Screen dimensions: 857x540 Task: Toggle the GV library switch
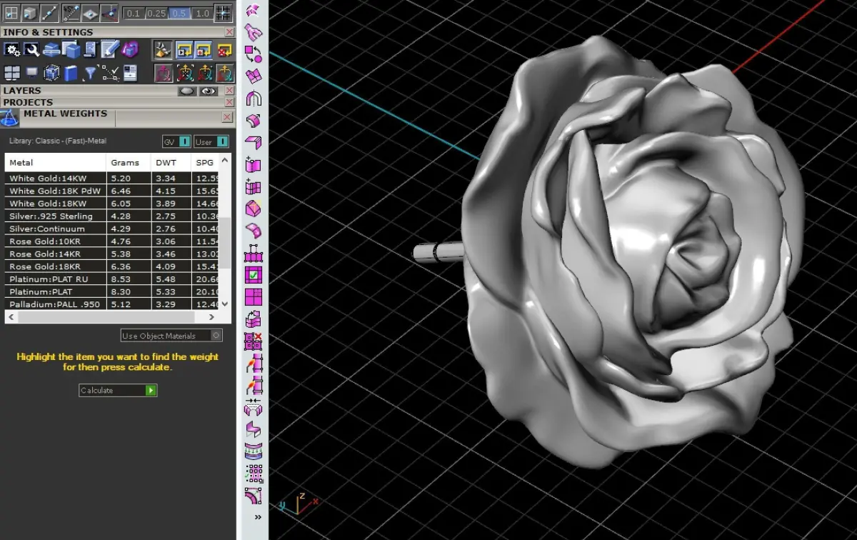pos(176,142)
